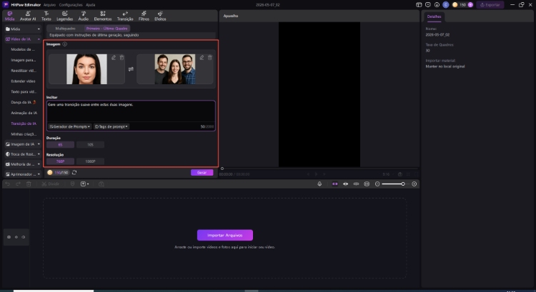Image resolution: width=536 pixels, height=292 pixels.
Task: Select Dança da IA in the sidebar
Action: [24, 102]
